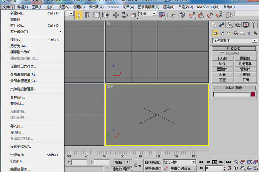Click the object color swatch
Viewport: 259px width, 172px height.
click(x=253, y=94)
